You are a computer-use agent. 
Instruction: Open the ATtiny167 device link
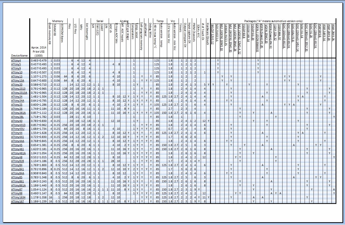pos(17,202)
